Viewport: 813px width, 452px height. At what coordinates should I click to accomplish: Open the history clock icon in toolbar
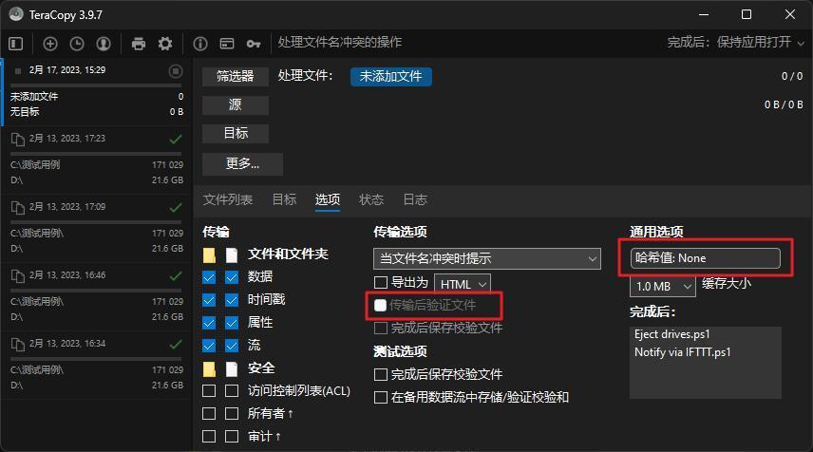pos(77,44)
